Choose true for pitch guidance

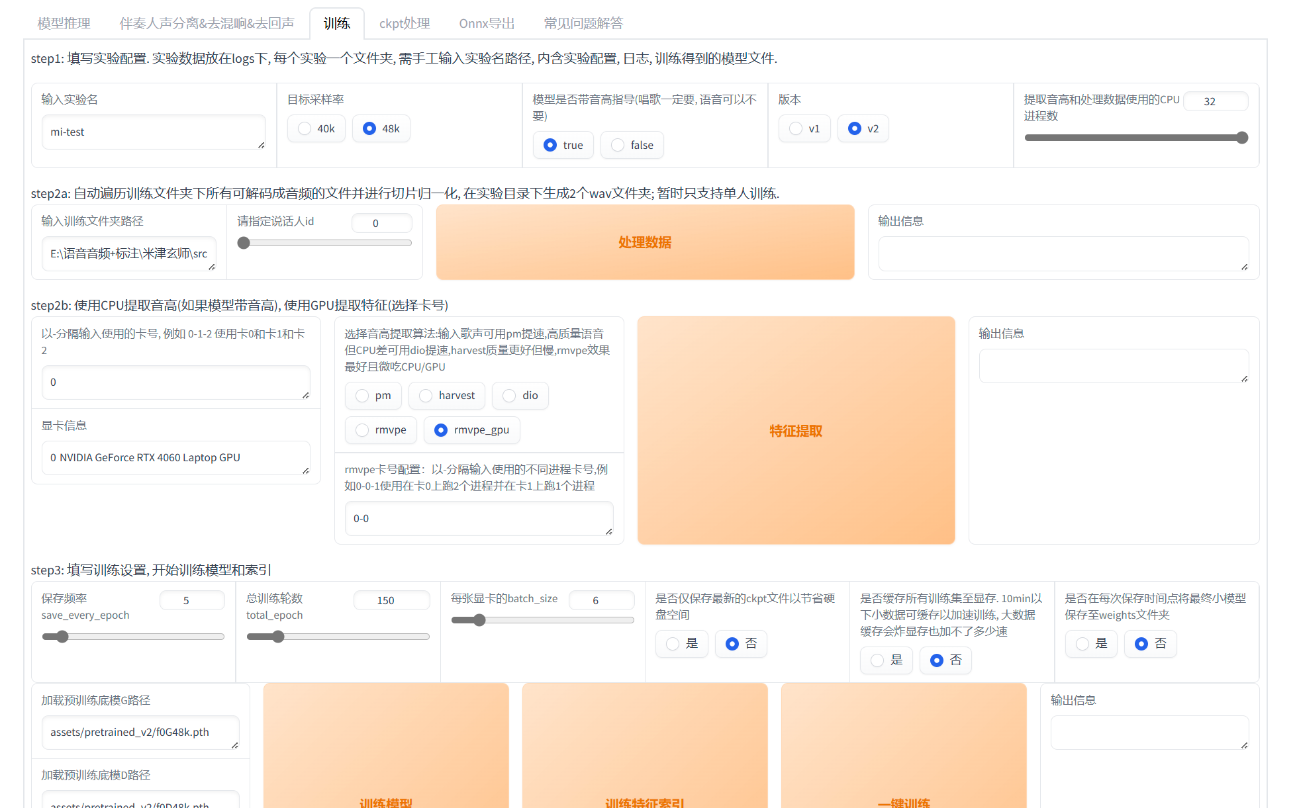click(563, 145)
